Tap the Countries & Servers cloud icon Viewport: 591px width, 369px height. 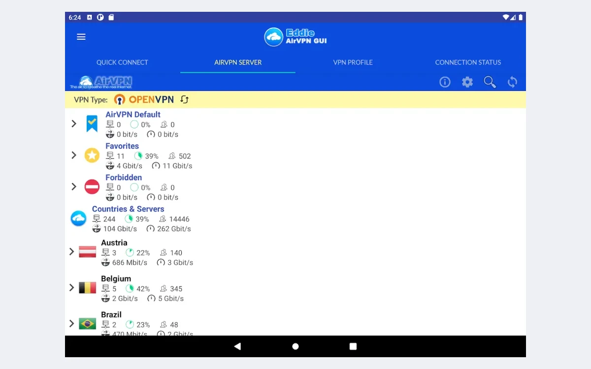point(78,218)
